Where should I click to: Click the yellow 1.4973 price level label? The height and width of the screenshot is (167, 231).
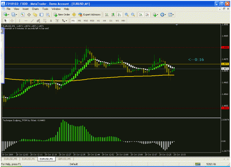pos(225,64)
